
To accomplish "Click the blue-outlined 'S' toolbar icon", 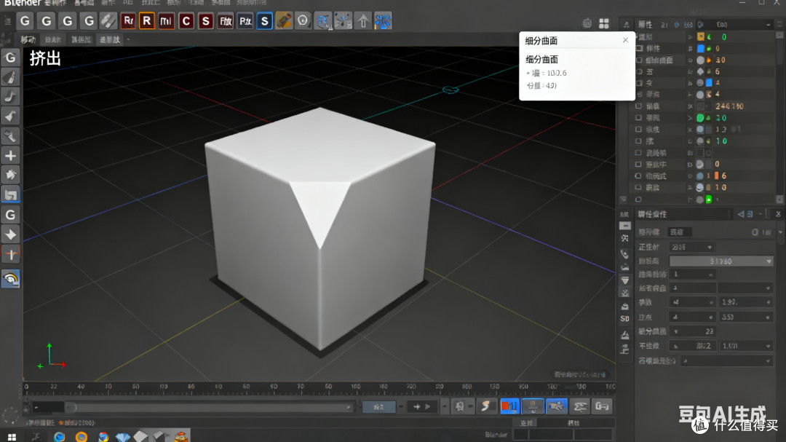I will (x=264, y=21).
